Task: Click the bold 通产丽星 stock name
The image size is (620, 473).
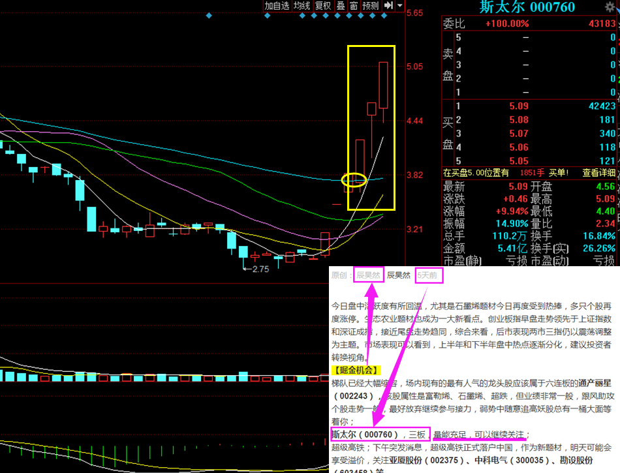Action: click(595, 384)
